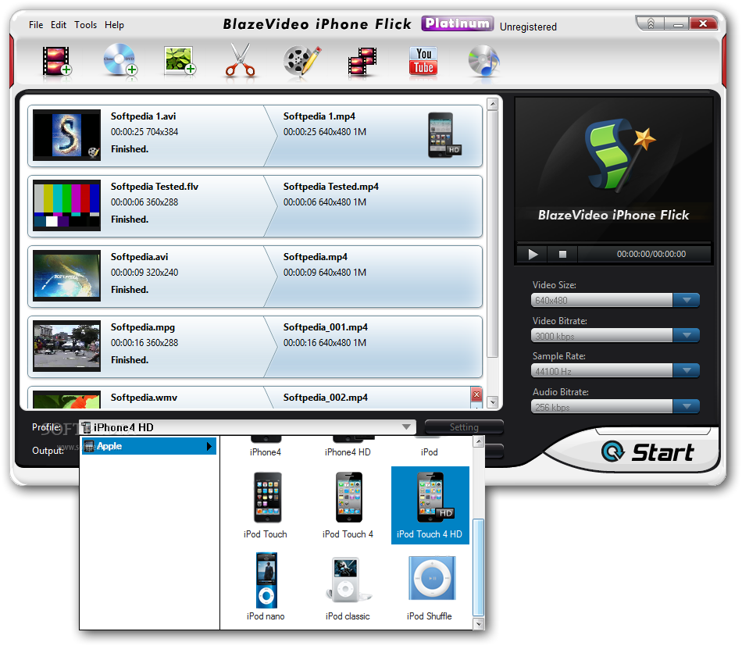Open the Tools menu
The height and width of the screenshot is (646, 742).
click(86, 25)
